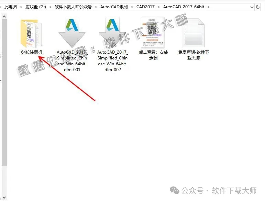This screenshot has height=201, width=265.
Task: Click AutoCAD_2017_64bit breadcrumb segment
Action: (184, 7)
